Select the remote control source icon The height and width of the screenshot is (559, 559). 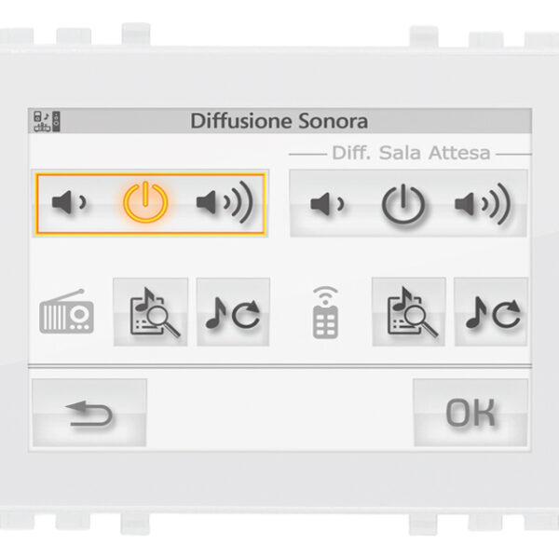[325, 313]
